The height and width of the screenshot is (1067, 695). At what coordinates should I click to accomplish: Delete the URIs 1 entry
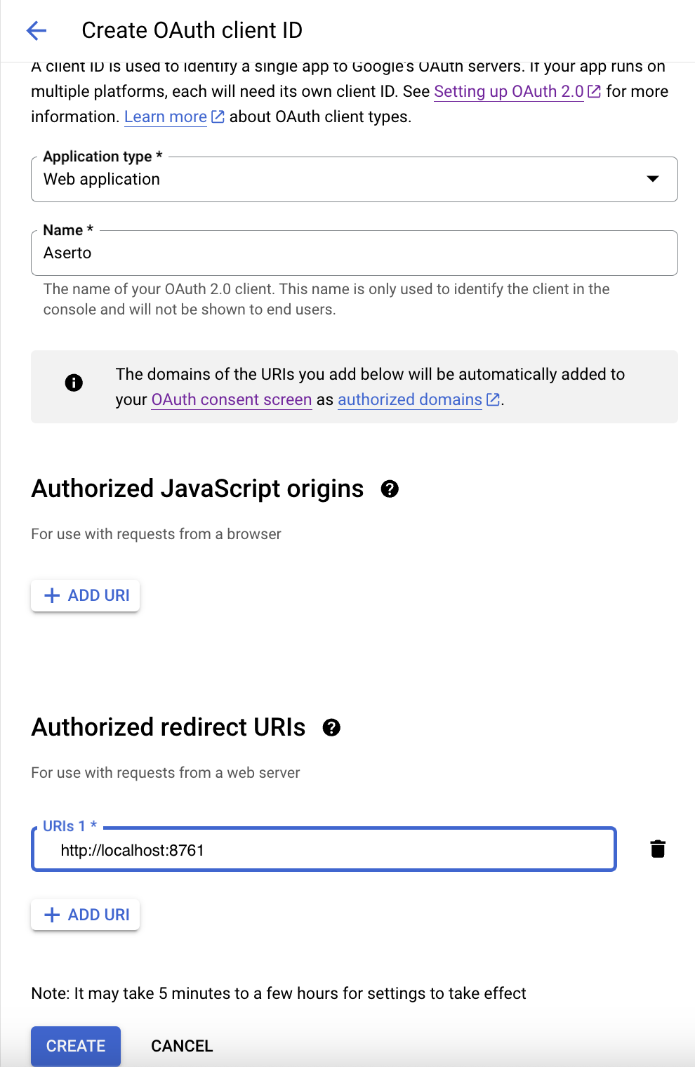point(658,849)
